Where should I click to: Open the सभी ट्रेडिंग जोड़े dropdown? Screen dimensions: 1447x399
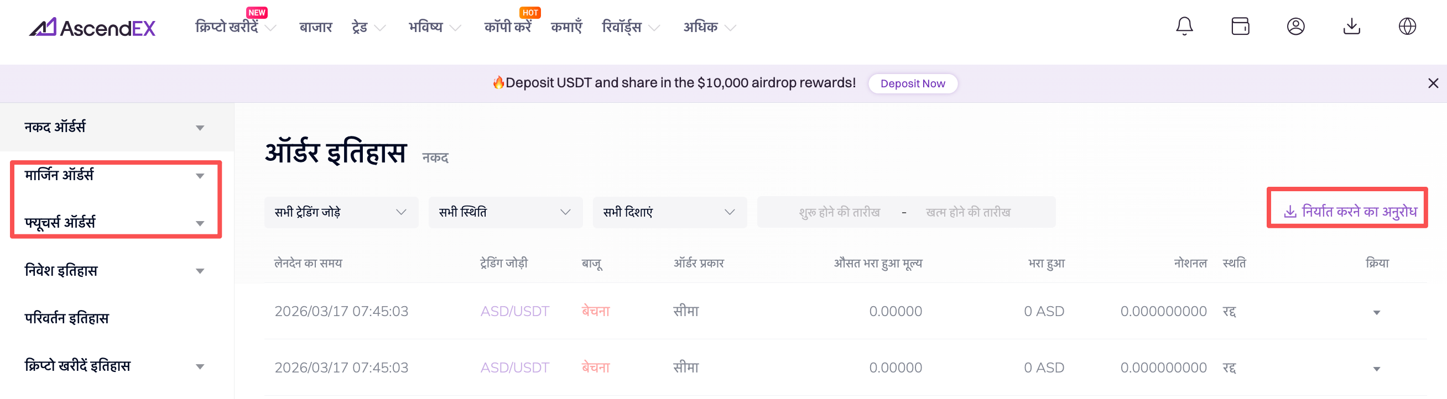(x=340, y=212)
